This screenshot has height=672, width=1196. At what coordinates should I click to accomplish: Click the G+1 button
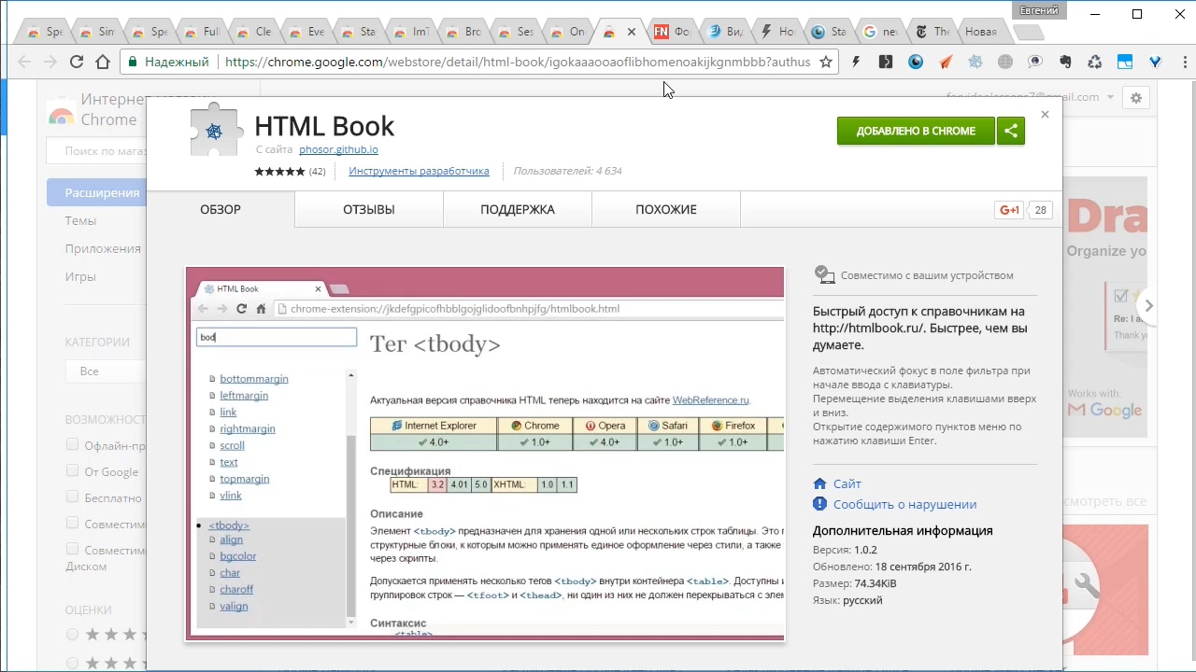coord(1009,210)
